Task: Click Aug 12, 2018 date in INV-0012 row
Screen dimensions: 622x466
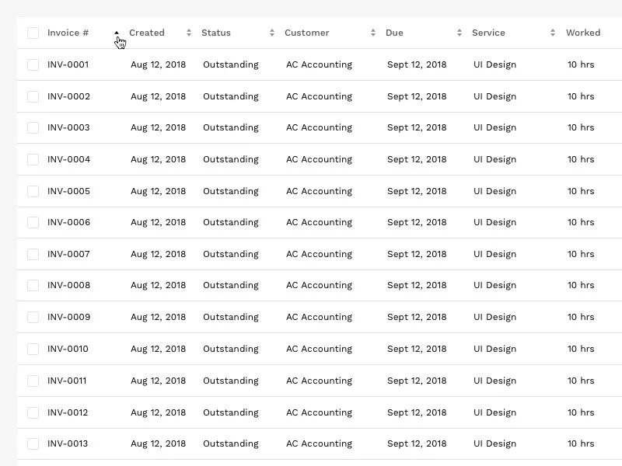Action: pyautogui.click(x=159, y=412)
